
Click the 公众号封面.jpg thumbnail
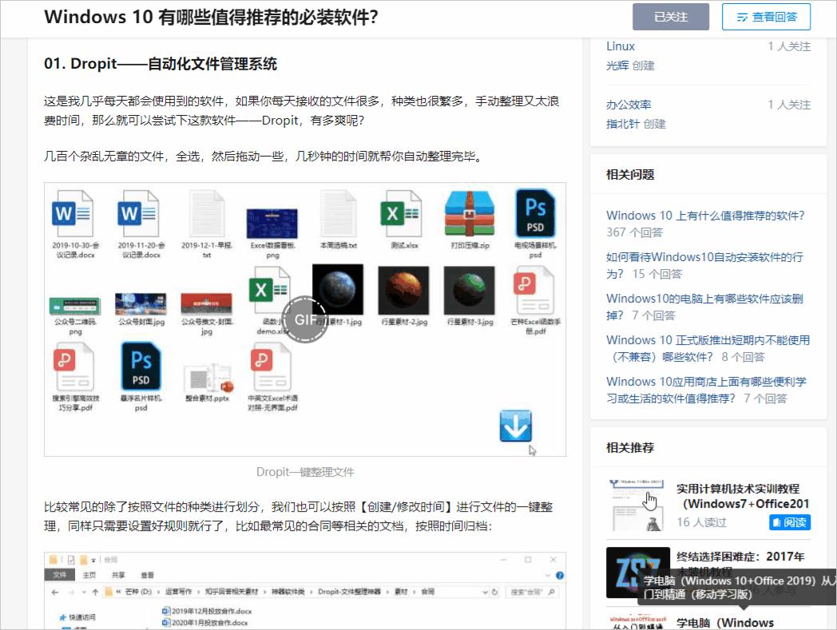141,303
